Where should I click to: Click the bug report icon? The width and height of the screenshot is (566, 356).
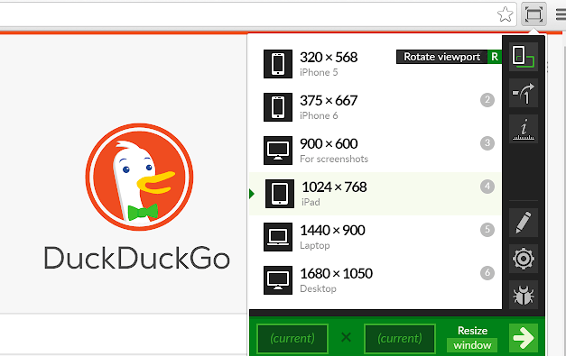(524, 295)
